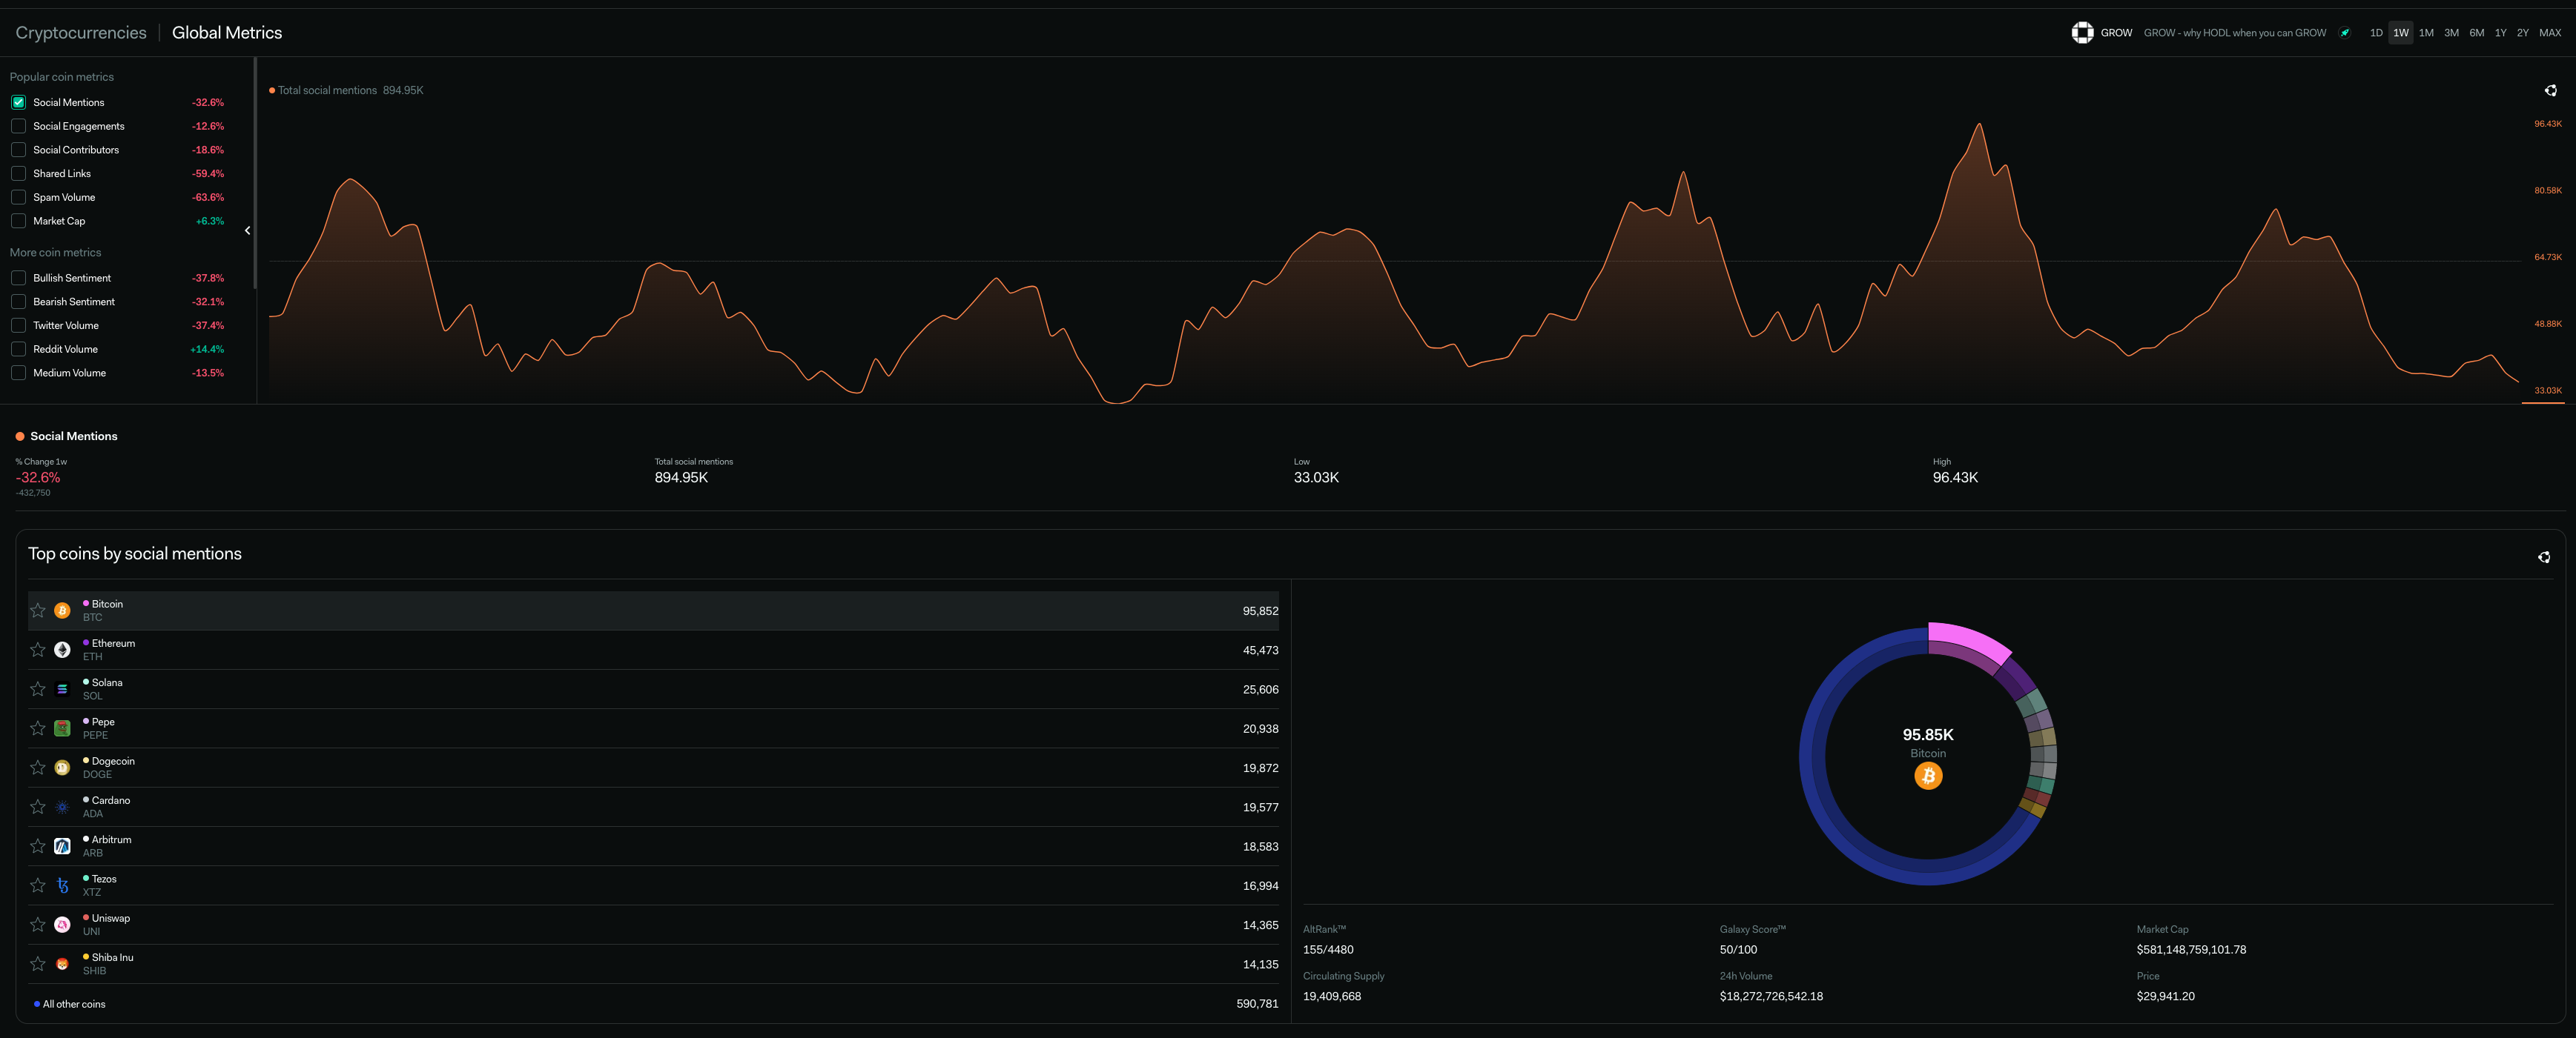Click the Solana coin logo icon
The width and height of the screenshot is (2576, 1038).
click(x=62, y=689)
